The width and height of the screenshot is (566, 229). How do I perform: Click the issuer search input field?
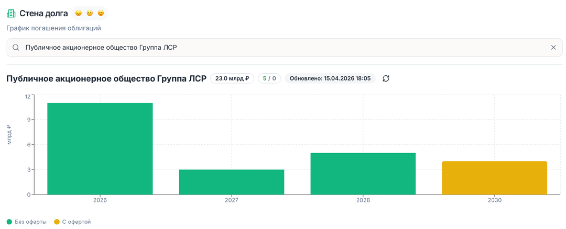point(285,48)
